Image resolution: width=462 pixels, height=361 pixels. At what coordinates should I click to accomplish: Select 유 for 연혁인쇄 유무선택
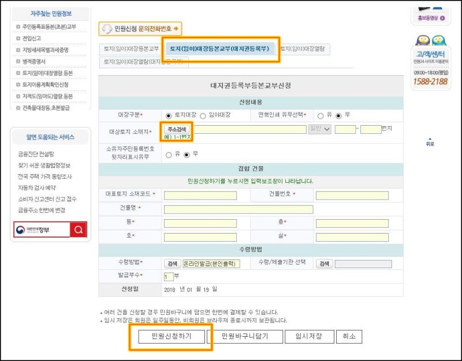tap(321, 116)
